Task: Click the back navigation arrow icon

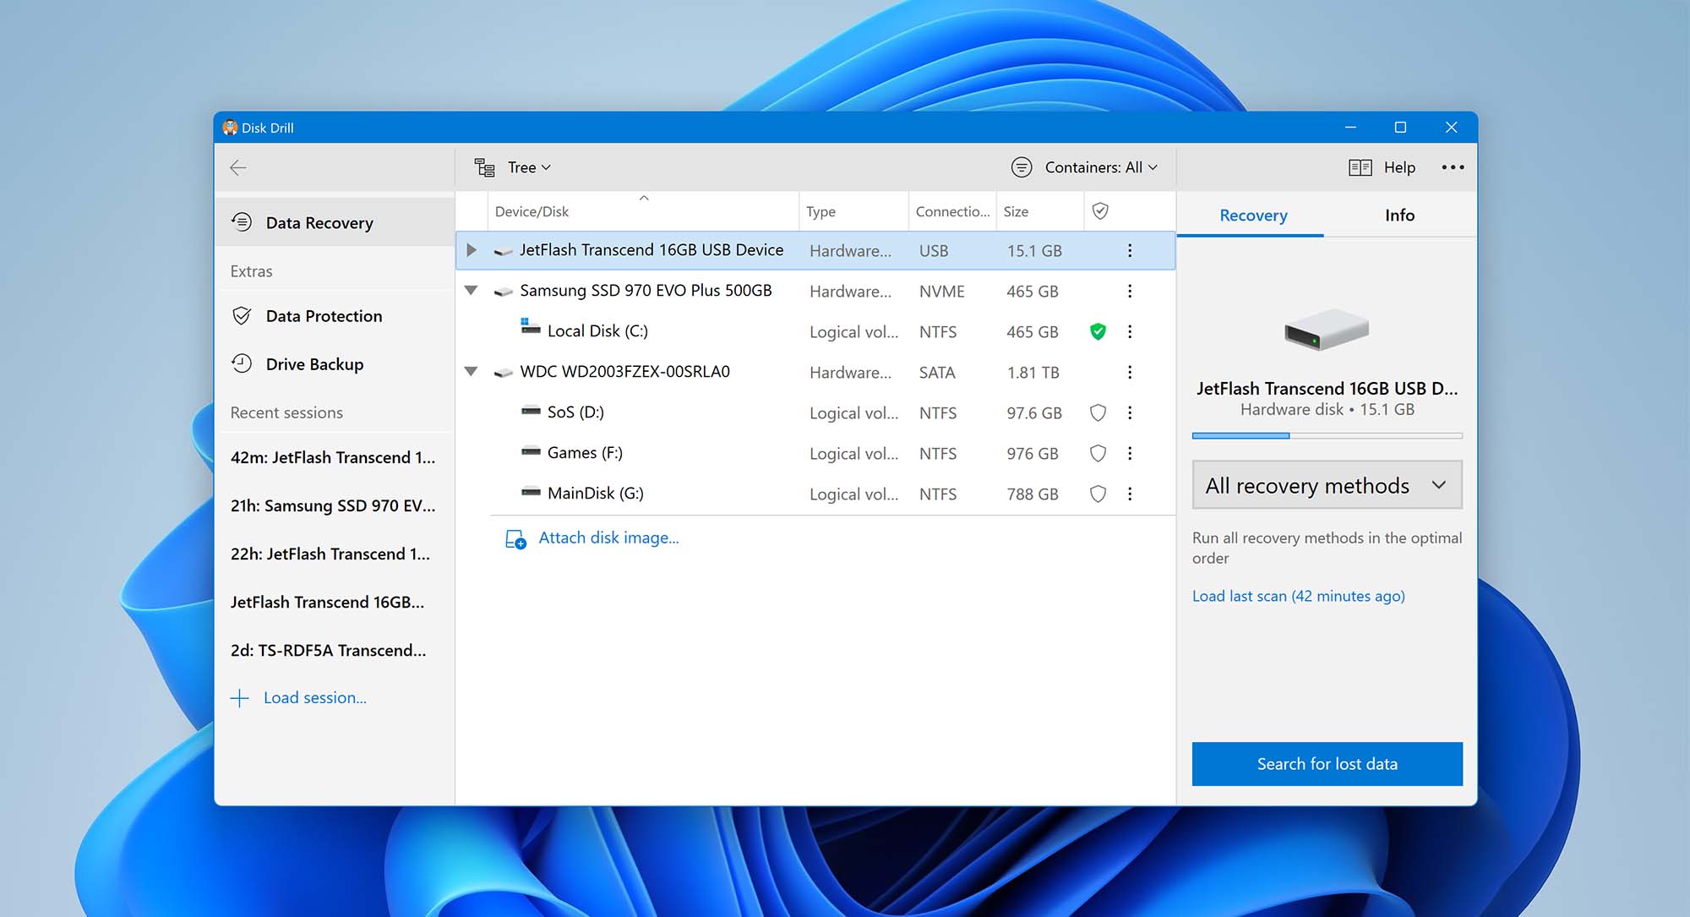Action: tap(237, 167)
